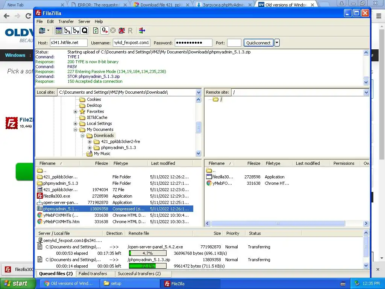Click the Host input field
The height and width of the screenshot is (289, 385).
69,43
